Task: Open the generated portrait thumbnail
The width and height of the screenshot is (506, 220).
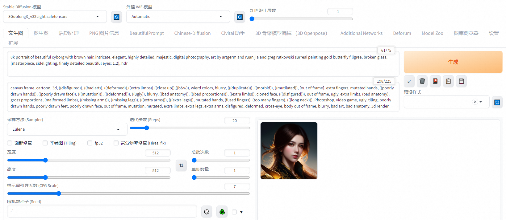Action: click(x=289, y=151)
